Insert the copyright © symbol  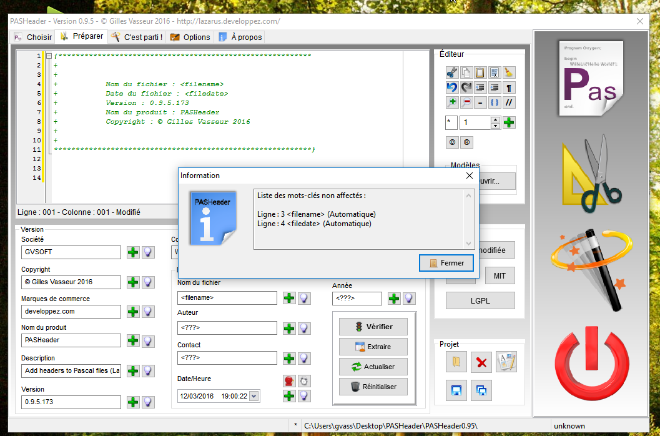tap(453, 142)
